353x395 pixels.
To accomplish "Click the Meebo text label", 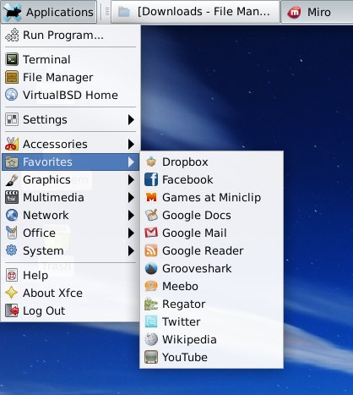I will [180, 286].
